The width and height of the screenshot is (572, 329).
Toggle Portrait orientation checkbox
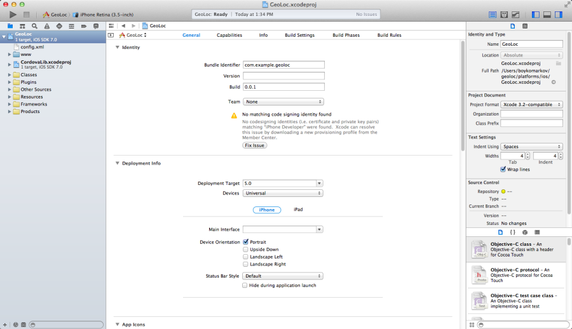pos(245,242)
